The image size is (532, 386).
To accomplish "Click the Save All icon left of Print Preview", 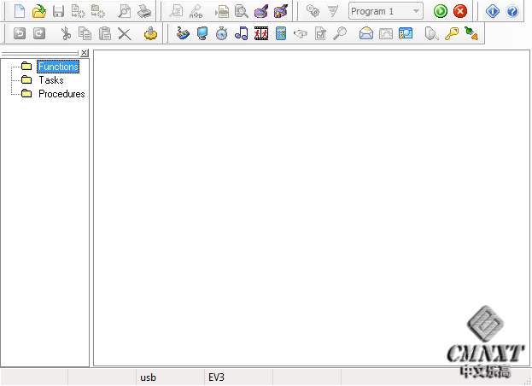I will pyautogui.click(x=98, y=11).
